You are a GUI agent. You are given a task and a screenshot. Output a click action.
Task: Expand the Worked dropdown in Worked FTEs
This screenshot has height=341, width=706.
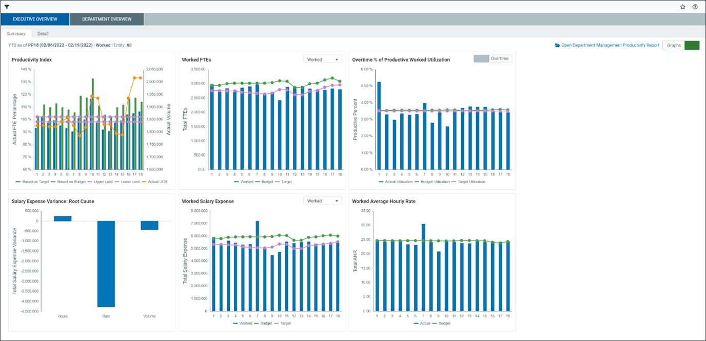coord(322,59)
